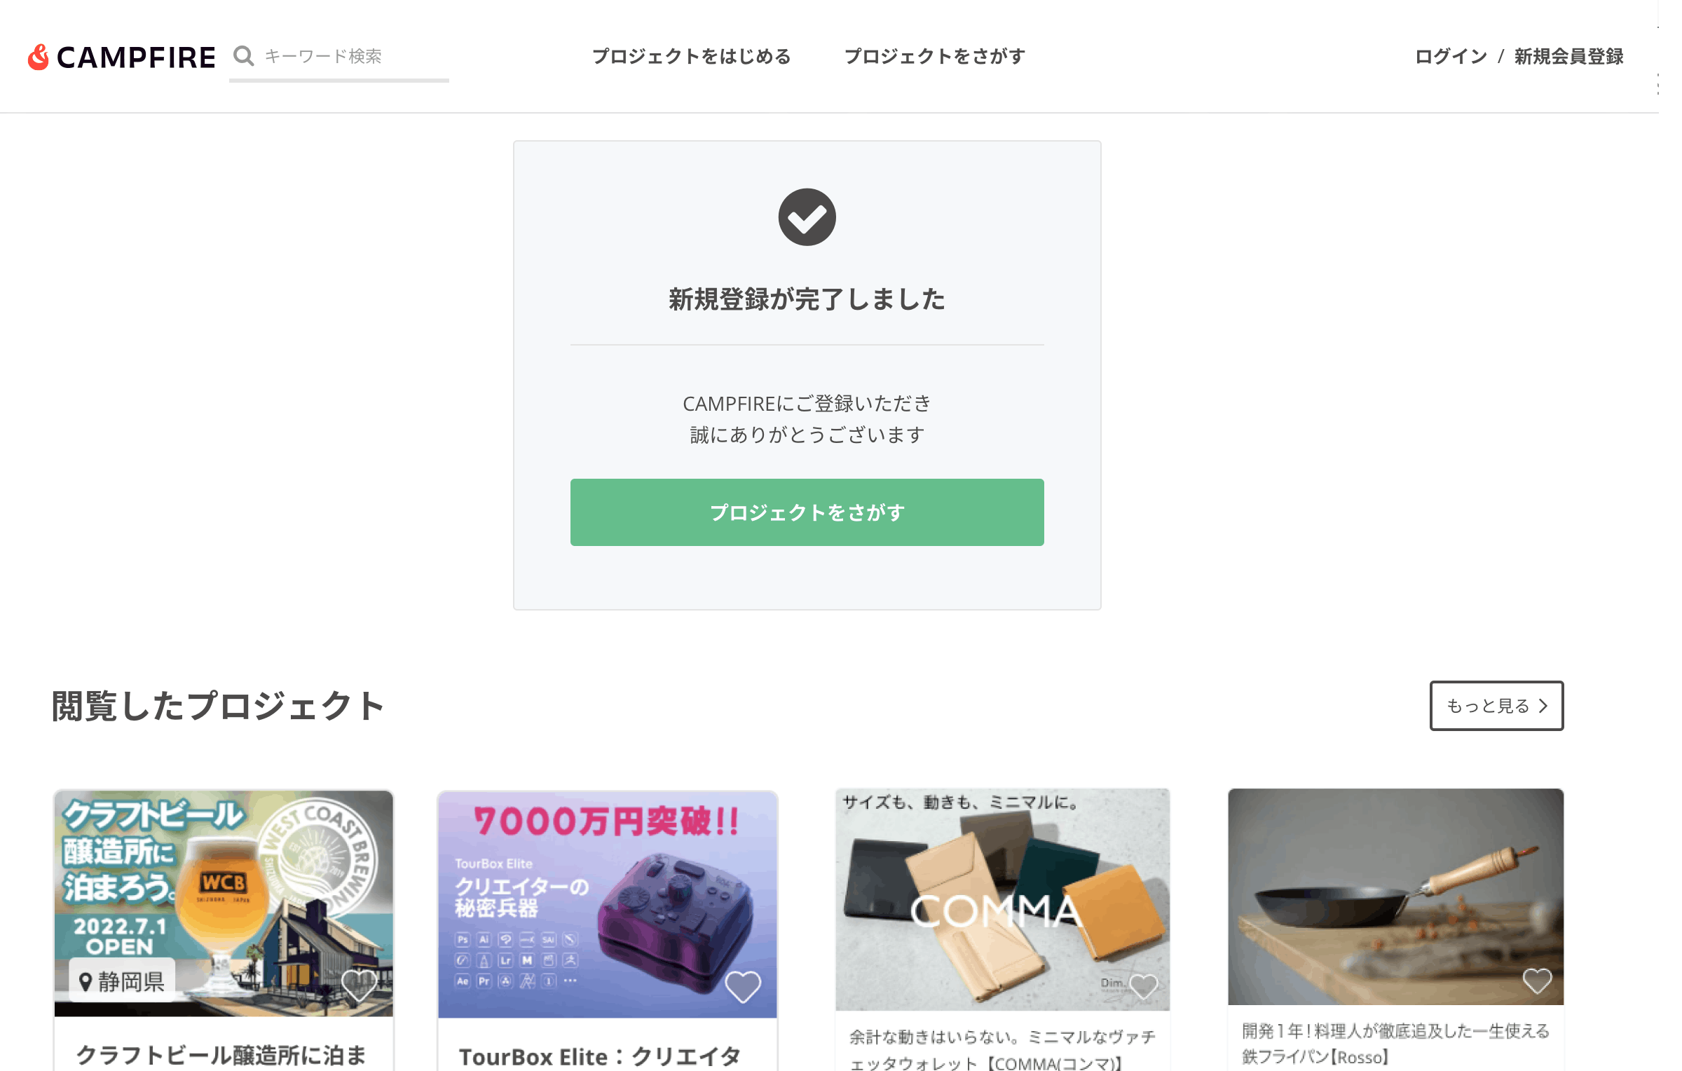Click the 新規会員登録 link
This screenshot has height=1071, width=1682.
pyautogui.click(x=1568, y=56)
